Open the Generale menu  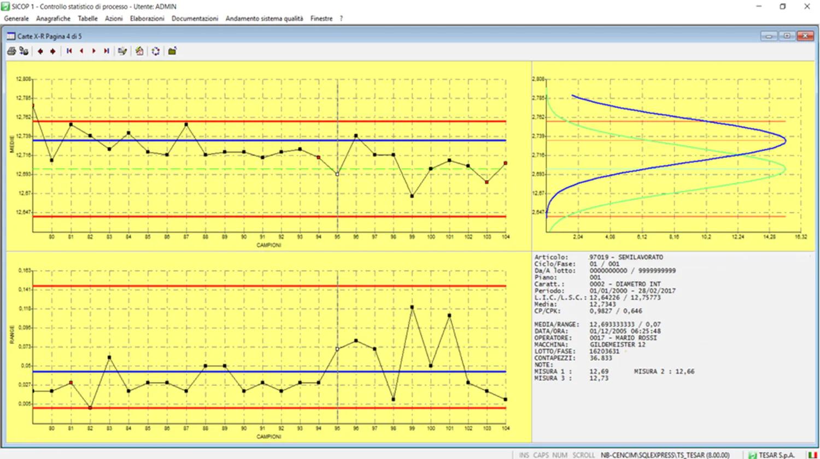pos(16,19)
